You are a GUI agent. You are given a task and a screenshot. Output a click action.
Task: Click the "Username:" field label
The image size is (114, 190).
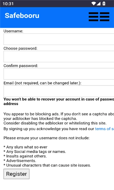tap(13, 31)
